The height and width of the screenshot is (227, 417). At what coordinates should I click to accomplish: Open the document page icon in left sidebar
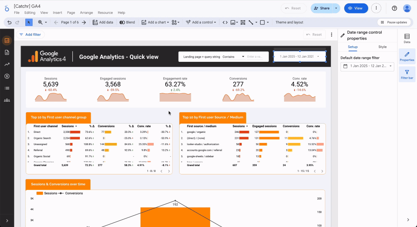7,53
